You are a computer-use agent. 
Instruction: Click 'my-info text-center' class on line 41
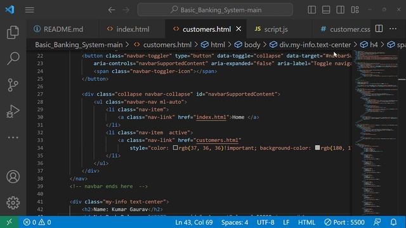(134, 201)
